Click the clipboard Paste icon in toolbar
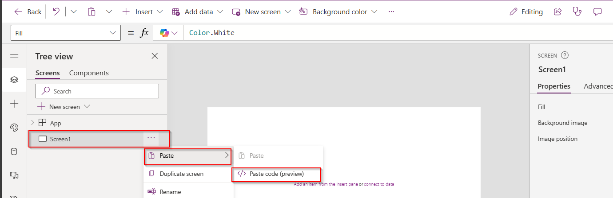The image size is (613, 198). click(92, 12)
